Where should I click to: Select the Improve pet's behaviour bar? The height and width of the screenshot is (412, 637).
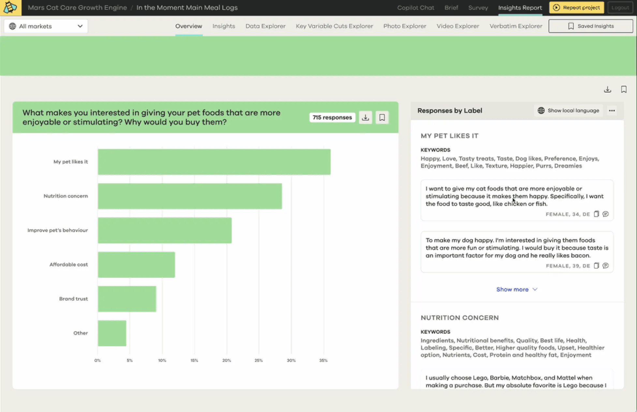165,230
